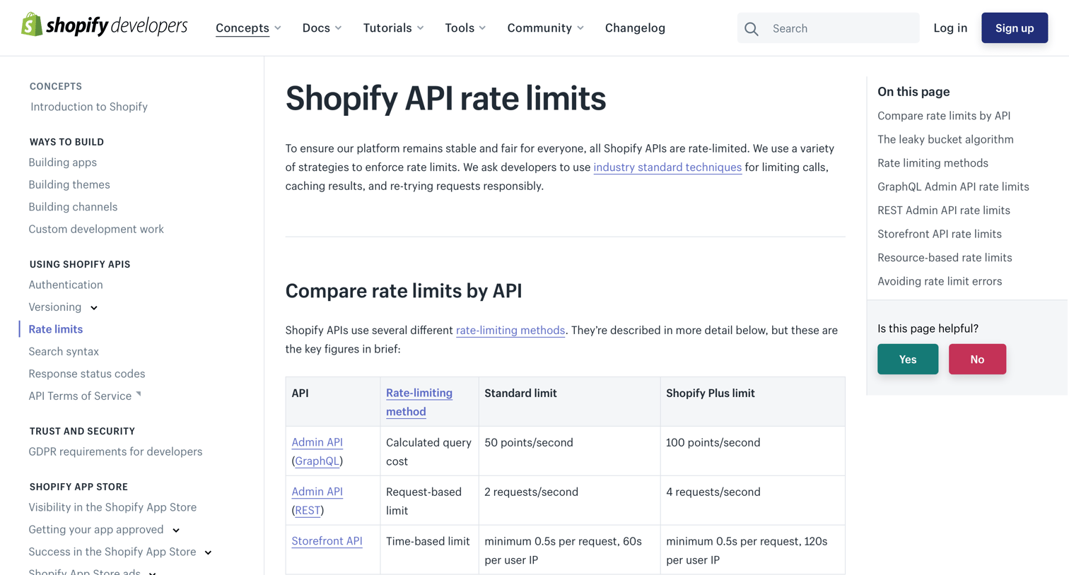Viewport: 1069px width, 575px height.
Task: Click the Log in link
Action: [x=950, y=28]
